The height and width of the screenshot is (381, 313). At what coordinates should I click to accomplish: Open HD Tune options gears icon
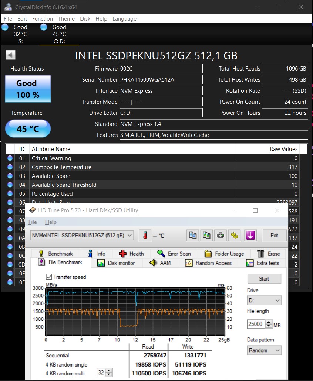(x=234, y=236)
